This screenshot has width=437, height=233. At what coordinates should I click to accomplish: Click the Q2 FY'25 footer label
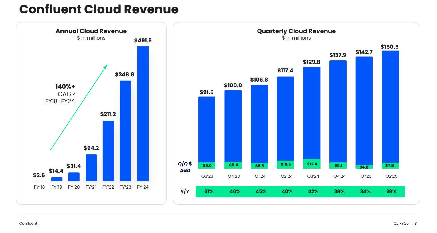coord(401,223)
